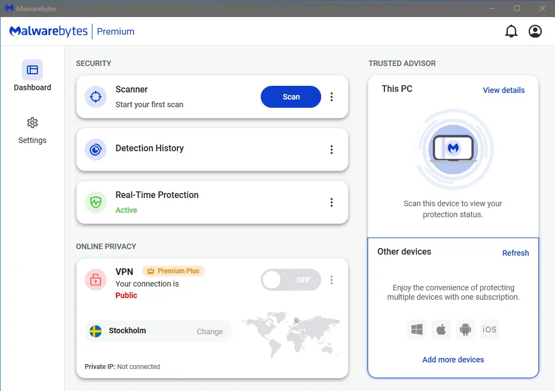555x391 pixels.
Task: Click the SECURITY section heading
Action: point(94,63)
